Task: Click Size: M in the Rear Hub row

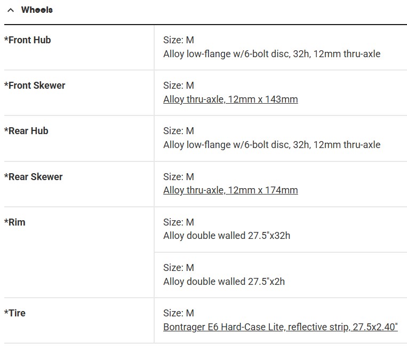Action: pos(179,131)
